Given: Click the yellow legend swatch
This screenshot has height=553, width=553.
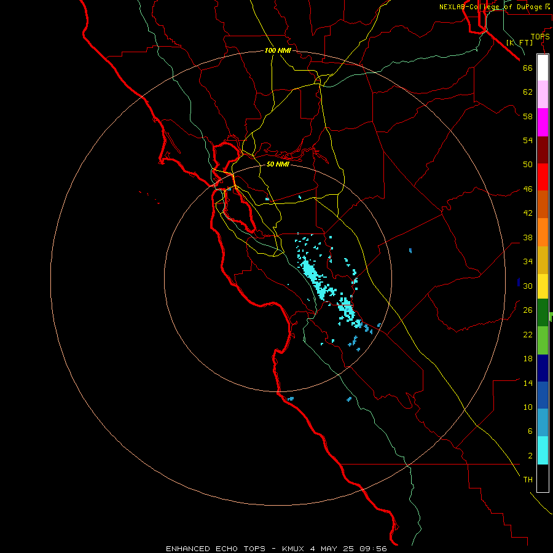Looking at the screenshot, I should click(543, 286).
